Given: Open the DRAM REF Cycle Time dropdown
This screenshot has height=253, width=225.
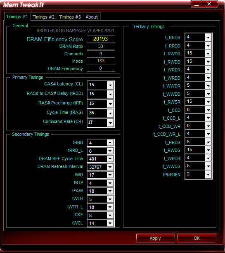Looking at the screenshot, I should (x=110, y=159).
